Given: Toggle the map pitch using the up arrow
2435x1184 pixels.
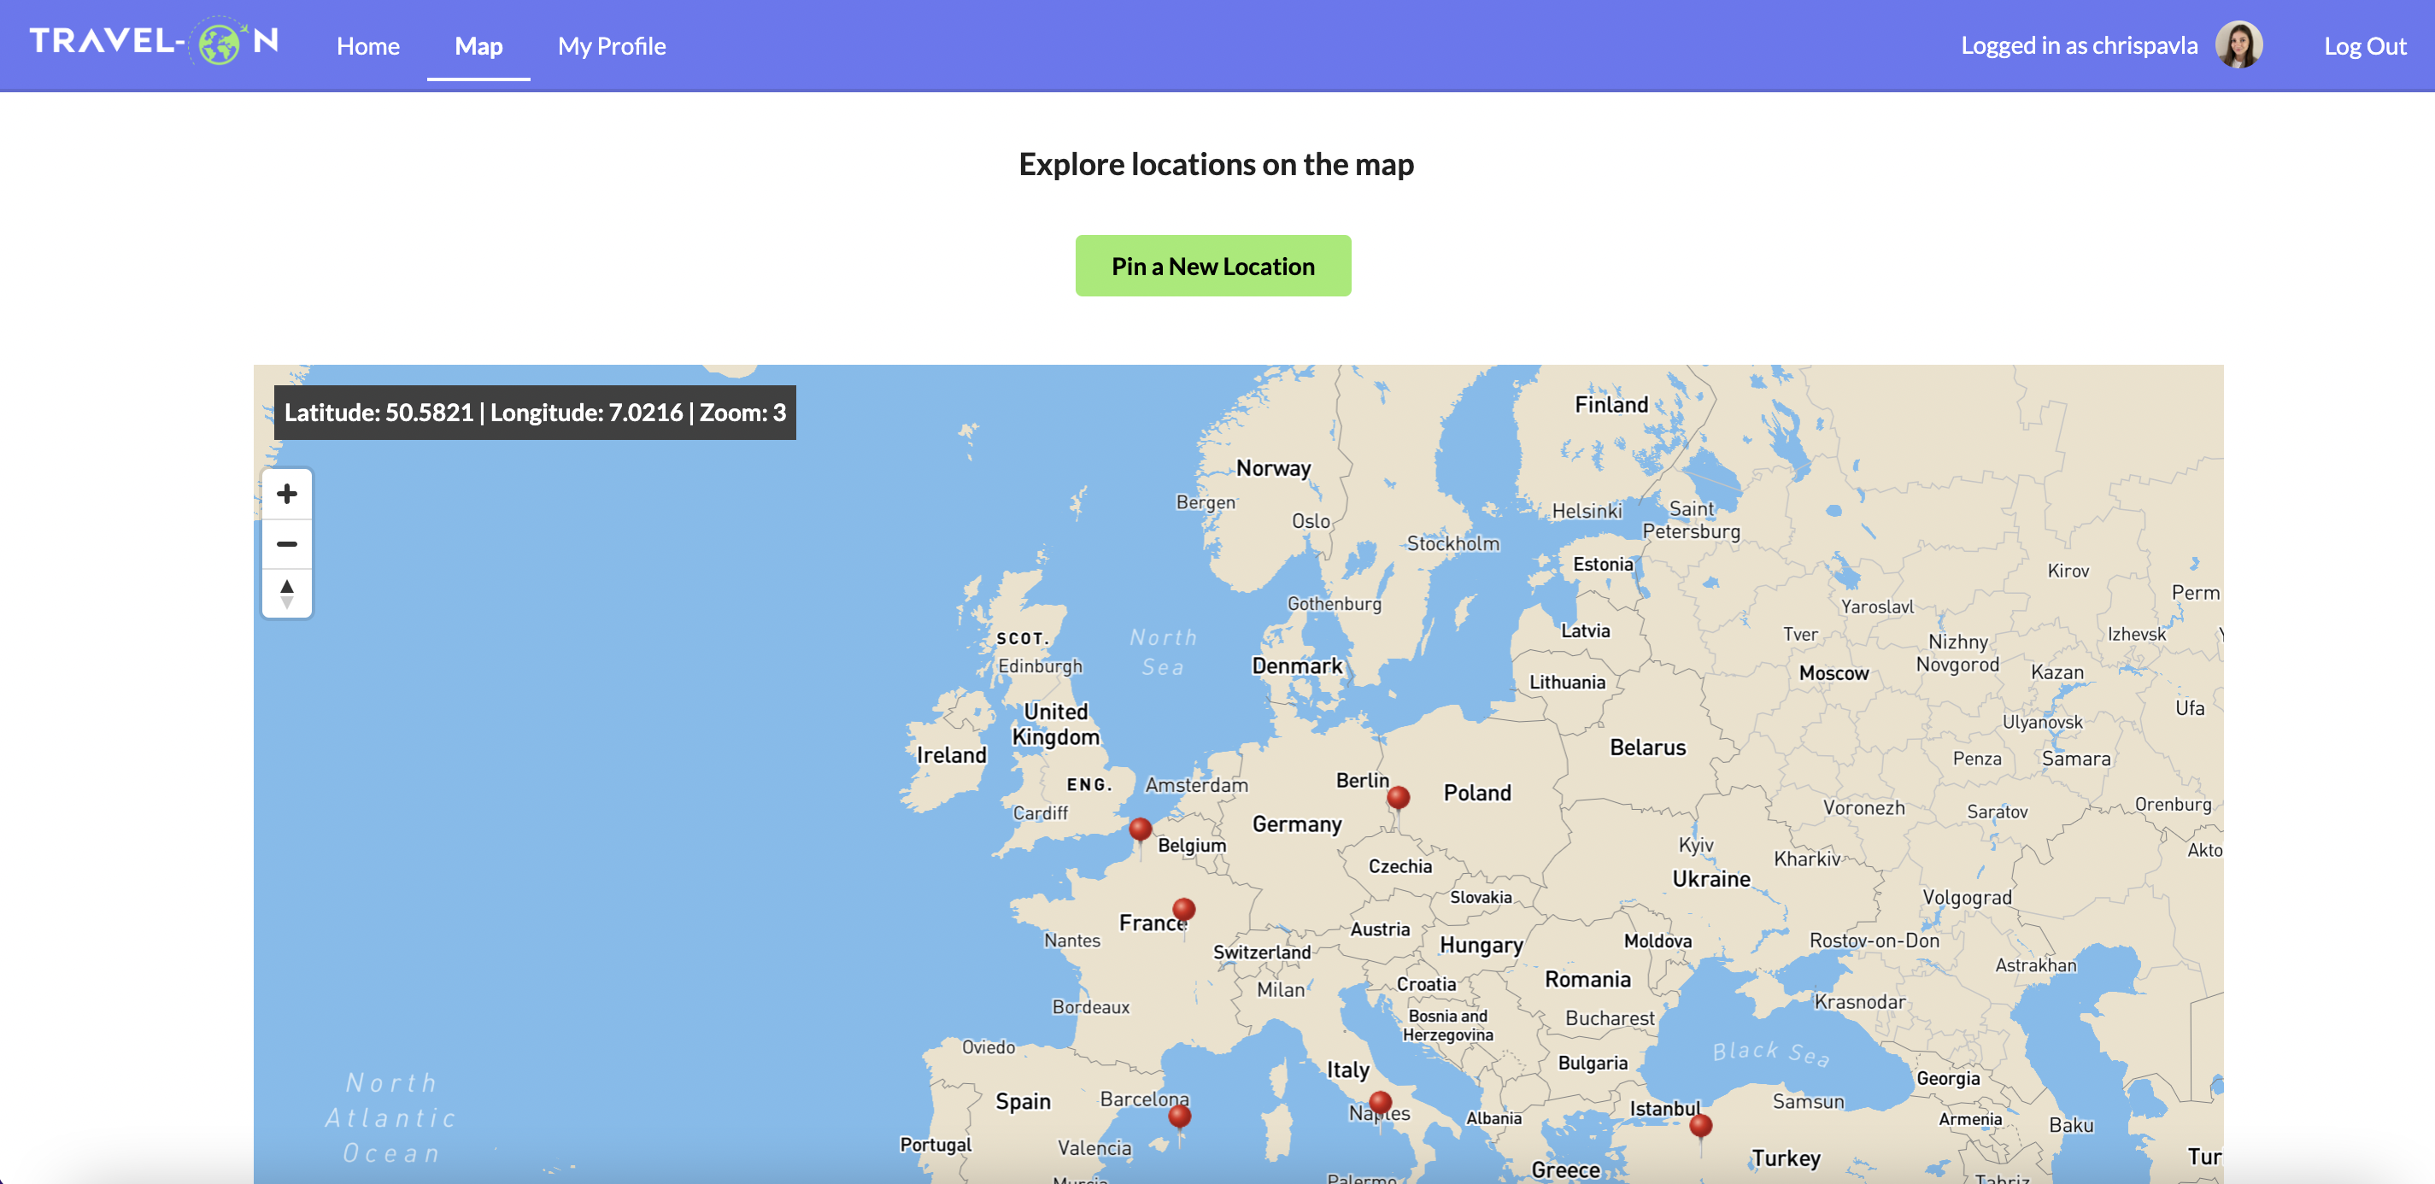Looking at the screenshot, I should tap(286, 586).
